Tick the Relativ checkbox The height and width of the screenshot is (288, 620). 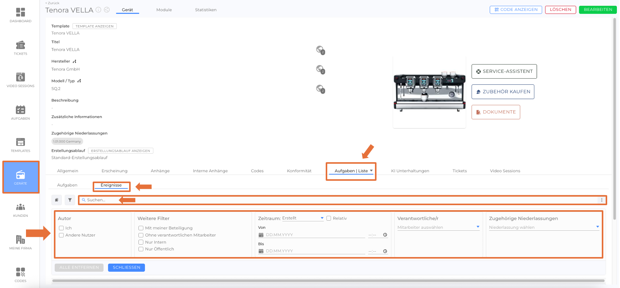coord(329,218)
